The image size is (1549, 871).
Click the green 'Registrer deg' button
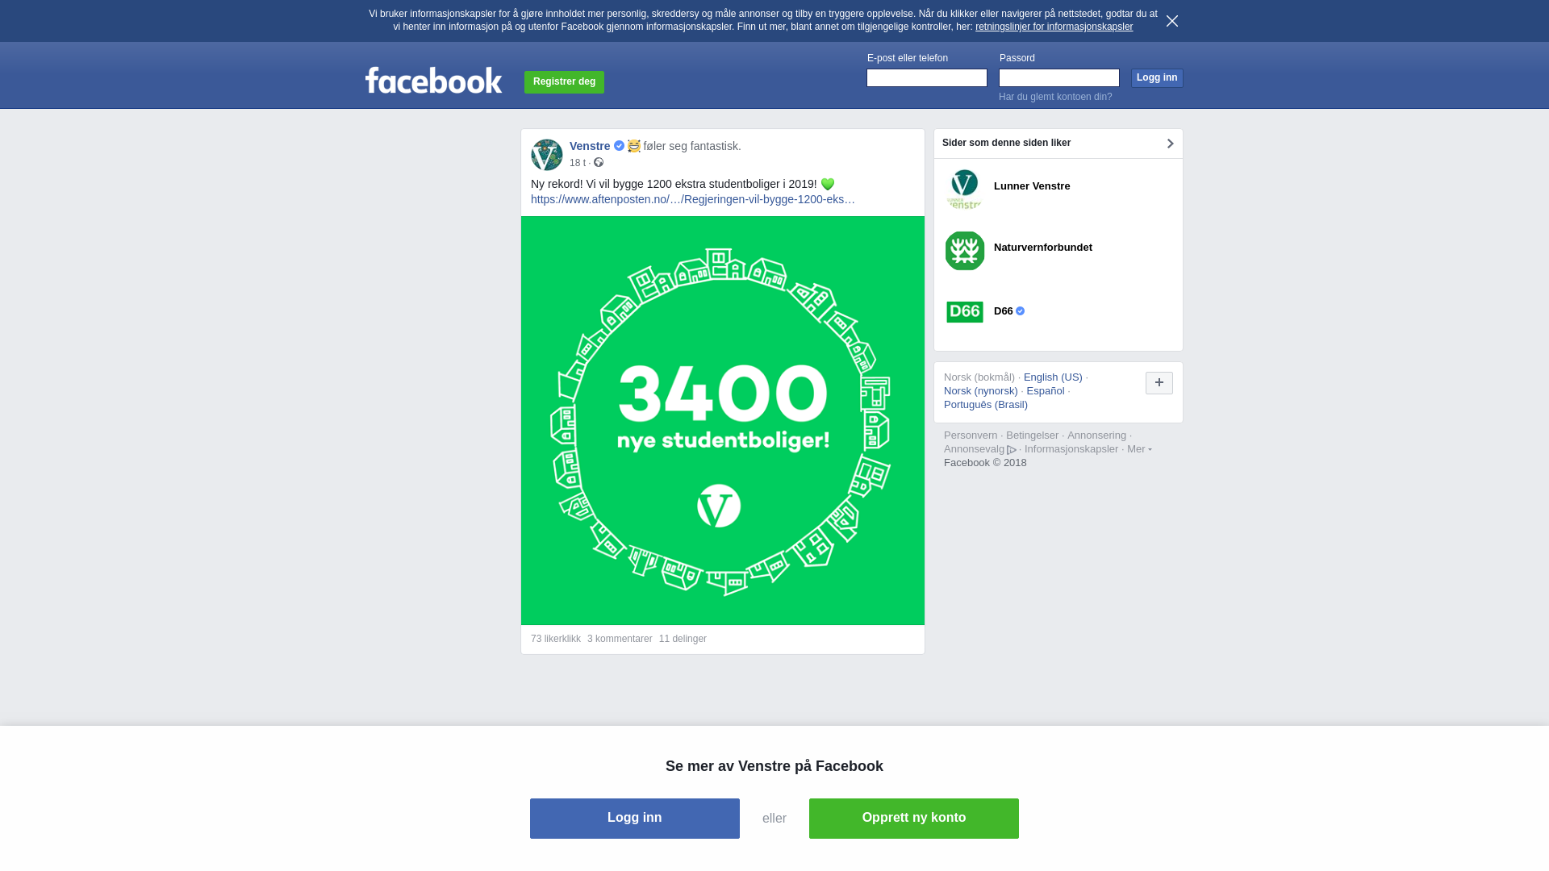564,82
